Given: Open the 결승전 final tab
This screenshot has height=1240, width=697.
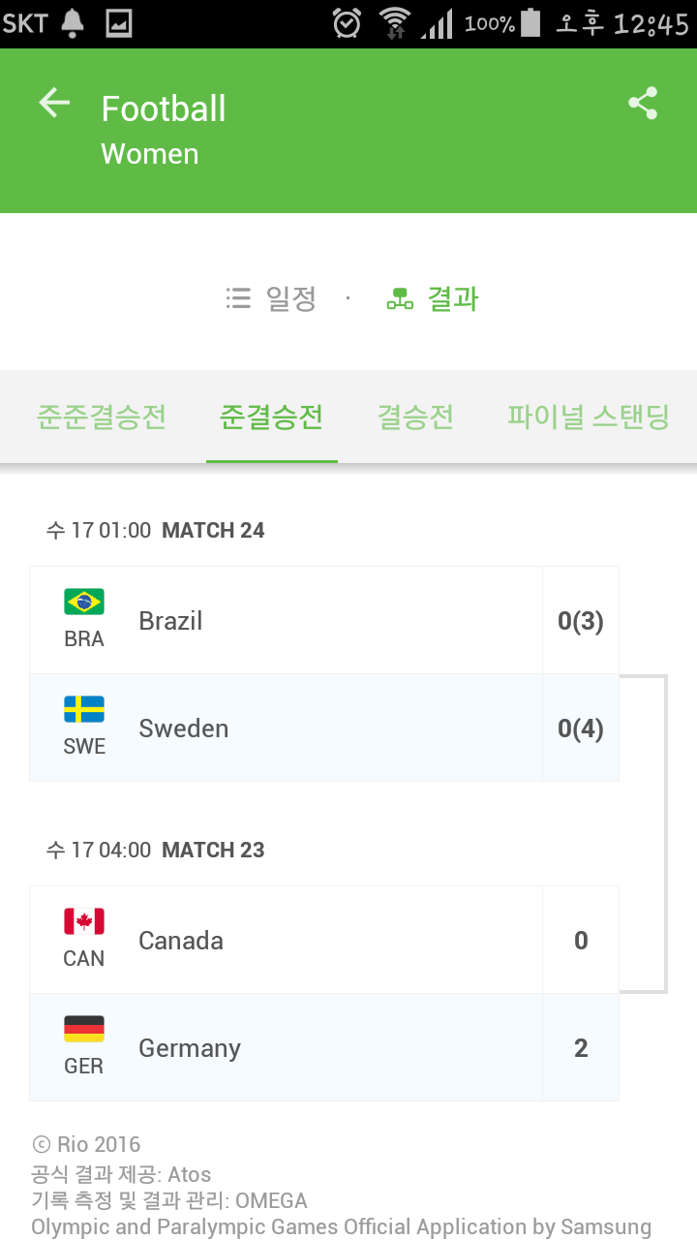Looking at the screenshot, I should tap(415, 418).
